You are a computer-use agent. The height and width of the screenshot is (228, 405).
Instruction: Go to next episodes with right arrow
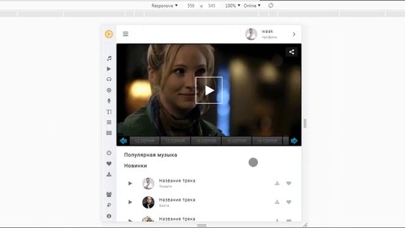[x=294, y=141]
